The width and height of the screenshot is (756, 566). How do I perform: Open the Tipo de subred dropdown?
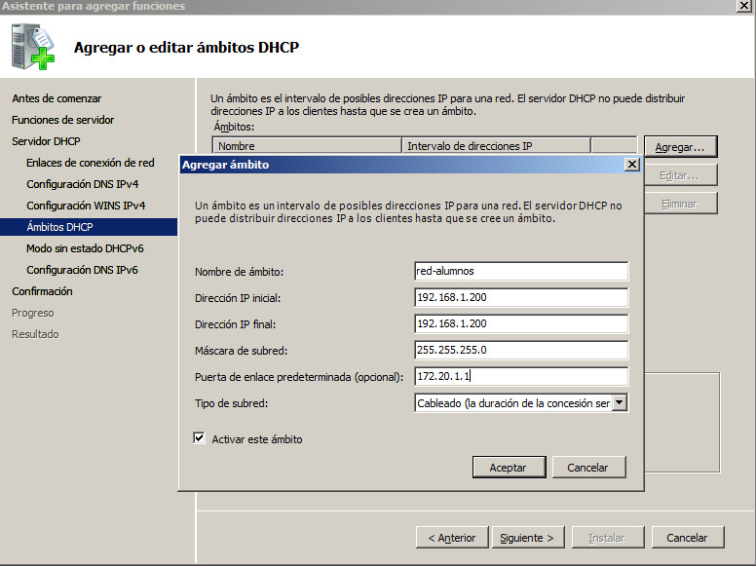pos(620,403)
